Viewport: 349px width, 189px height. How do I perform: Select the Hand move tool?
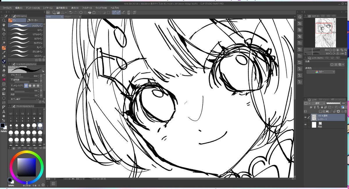pos(4,25)
